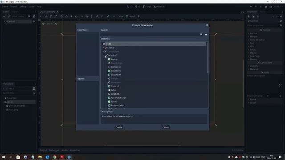285x160 pixels.
Task: Click the ItemList node icon
Action: point(109,86)
